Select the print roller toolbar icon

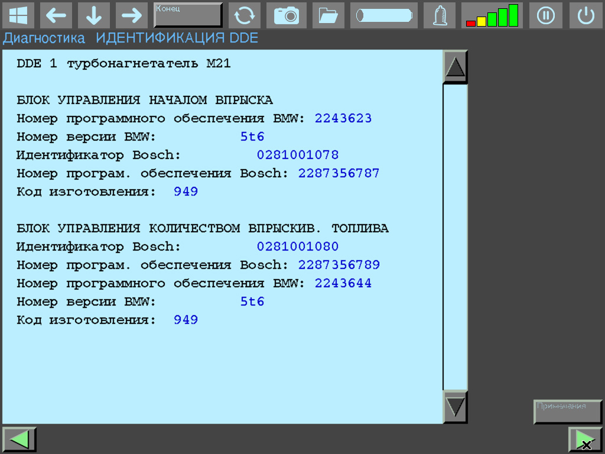[x=383, y=15]
